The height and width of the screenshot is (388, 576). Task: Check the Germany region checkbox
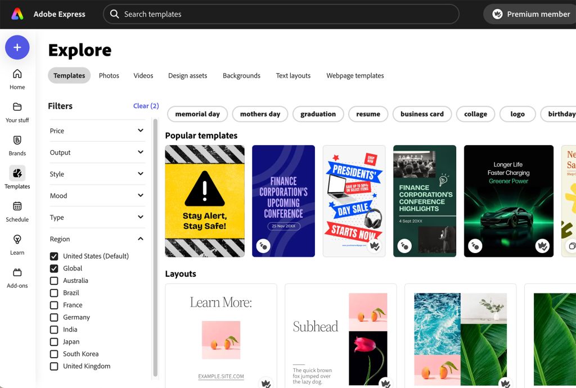point(54,317)
